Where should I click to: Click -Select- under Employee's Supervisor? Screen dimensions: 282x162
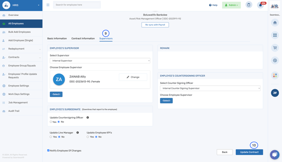click(56, 94)
